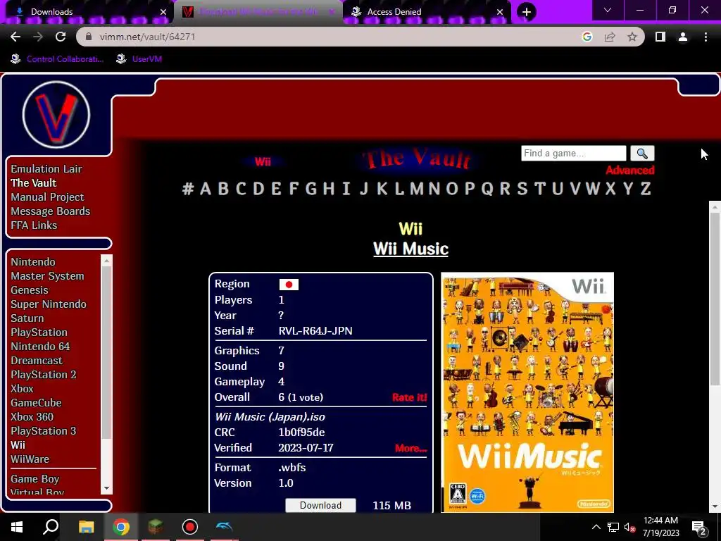Browse games under the # symbol

(x=187, y=189)
